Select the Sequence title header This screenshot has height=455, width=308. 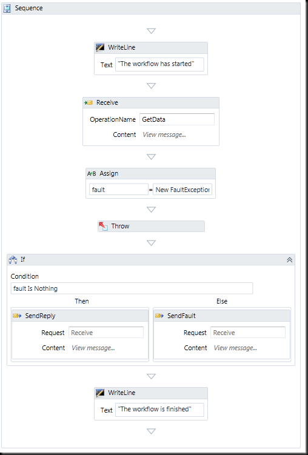151,8
